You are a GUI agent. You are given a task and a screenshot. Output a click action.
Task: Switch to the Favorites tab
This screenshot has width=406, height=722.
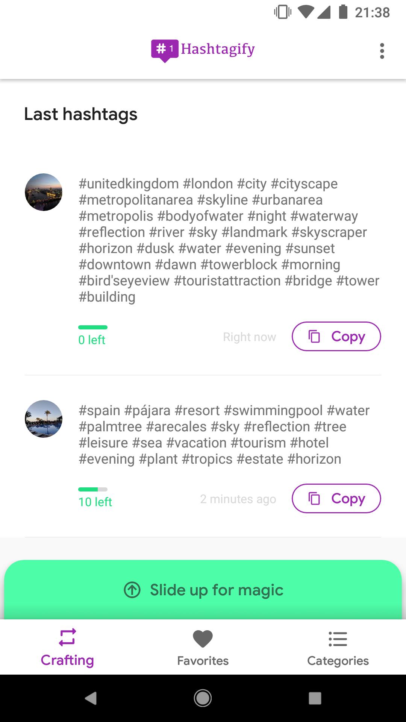(203, 647)
